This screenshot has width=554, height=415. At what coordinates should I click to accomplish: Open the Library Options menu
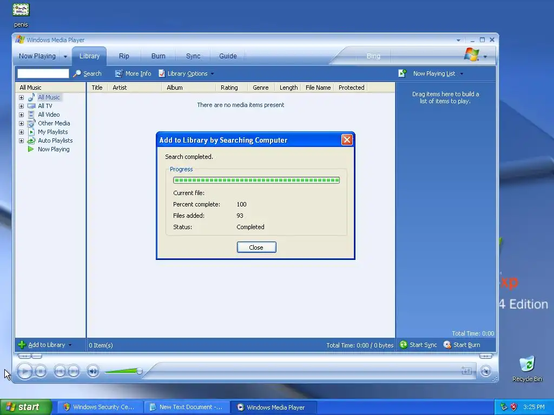186,73
